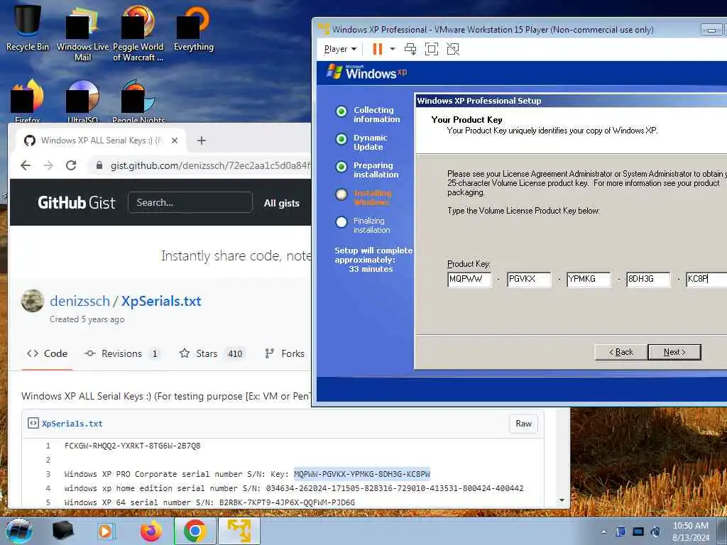Click line number 1 in gist
Viewport: 727px width, 545px height.
pyautogui.click(x=48, y=446)
